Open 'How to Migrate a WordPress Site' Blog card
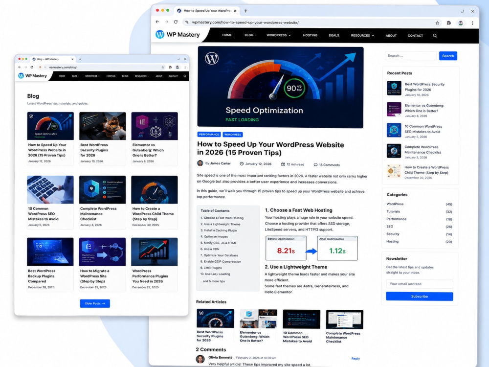The width and height of the screenshot is (489, 367). (102, 265)
